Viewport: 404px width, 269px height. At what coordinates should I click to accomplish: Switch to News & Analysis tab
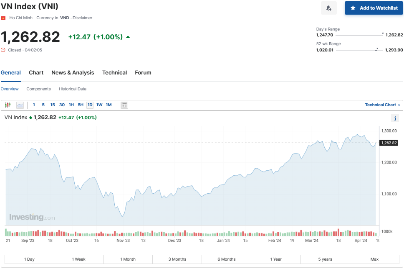[73, 73]
